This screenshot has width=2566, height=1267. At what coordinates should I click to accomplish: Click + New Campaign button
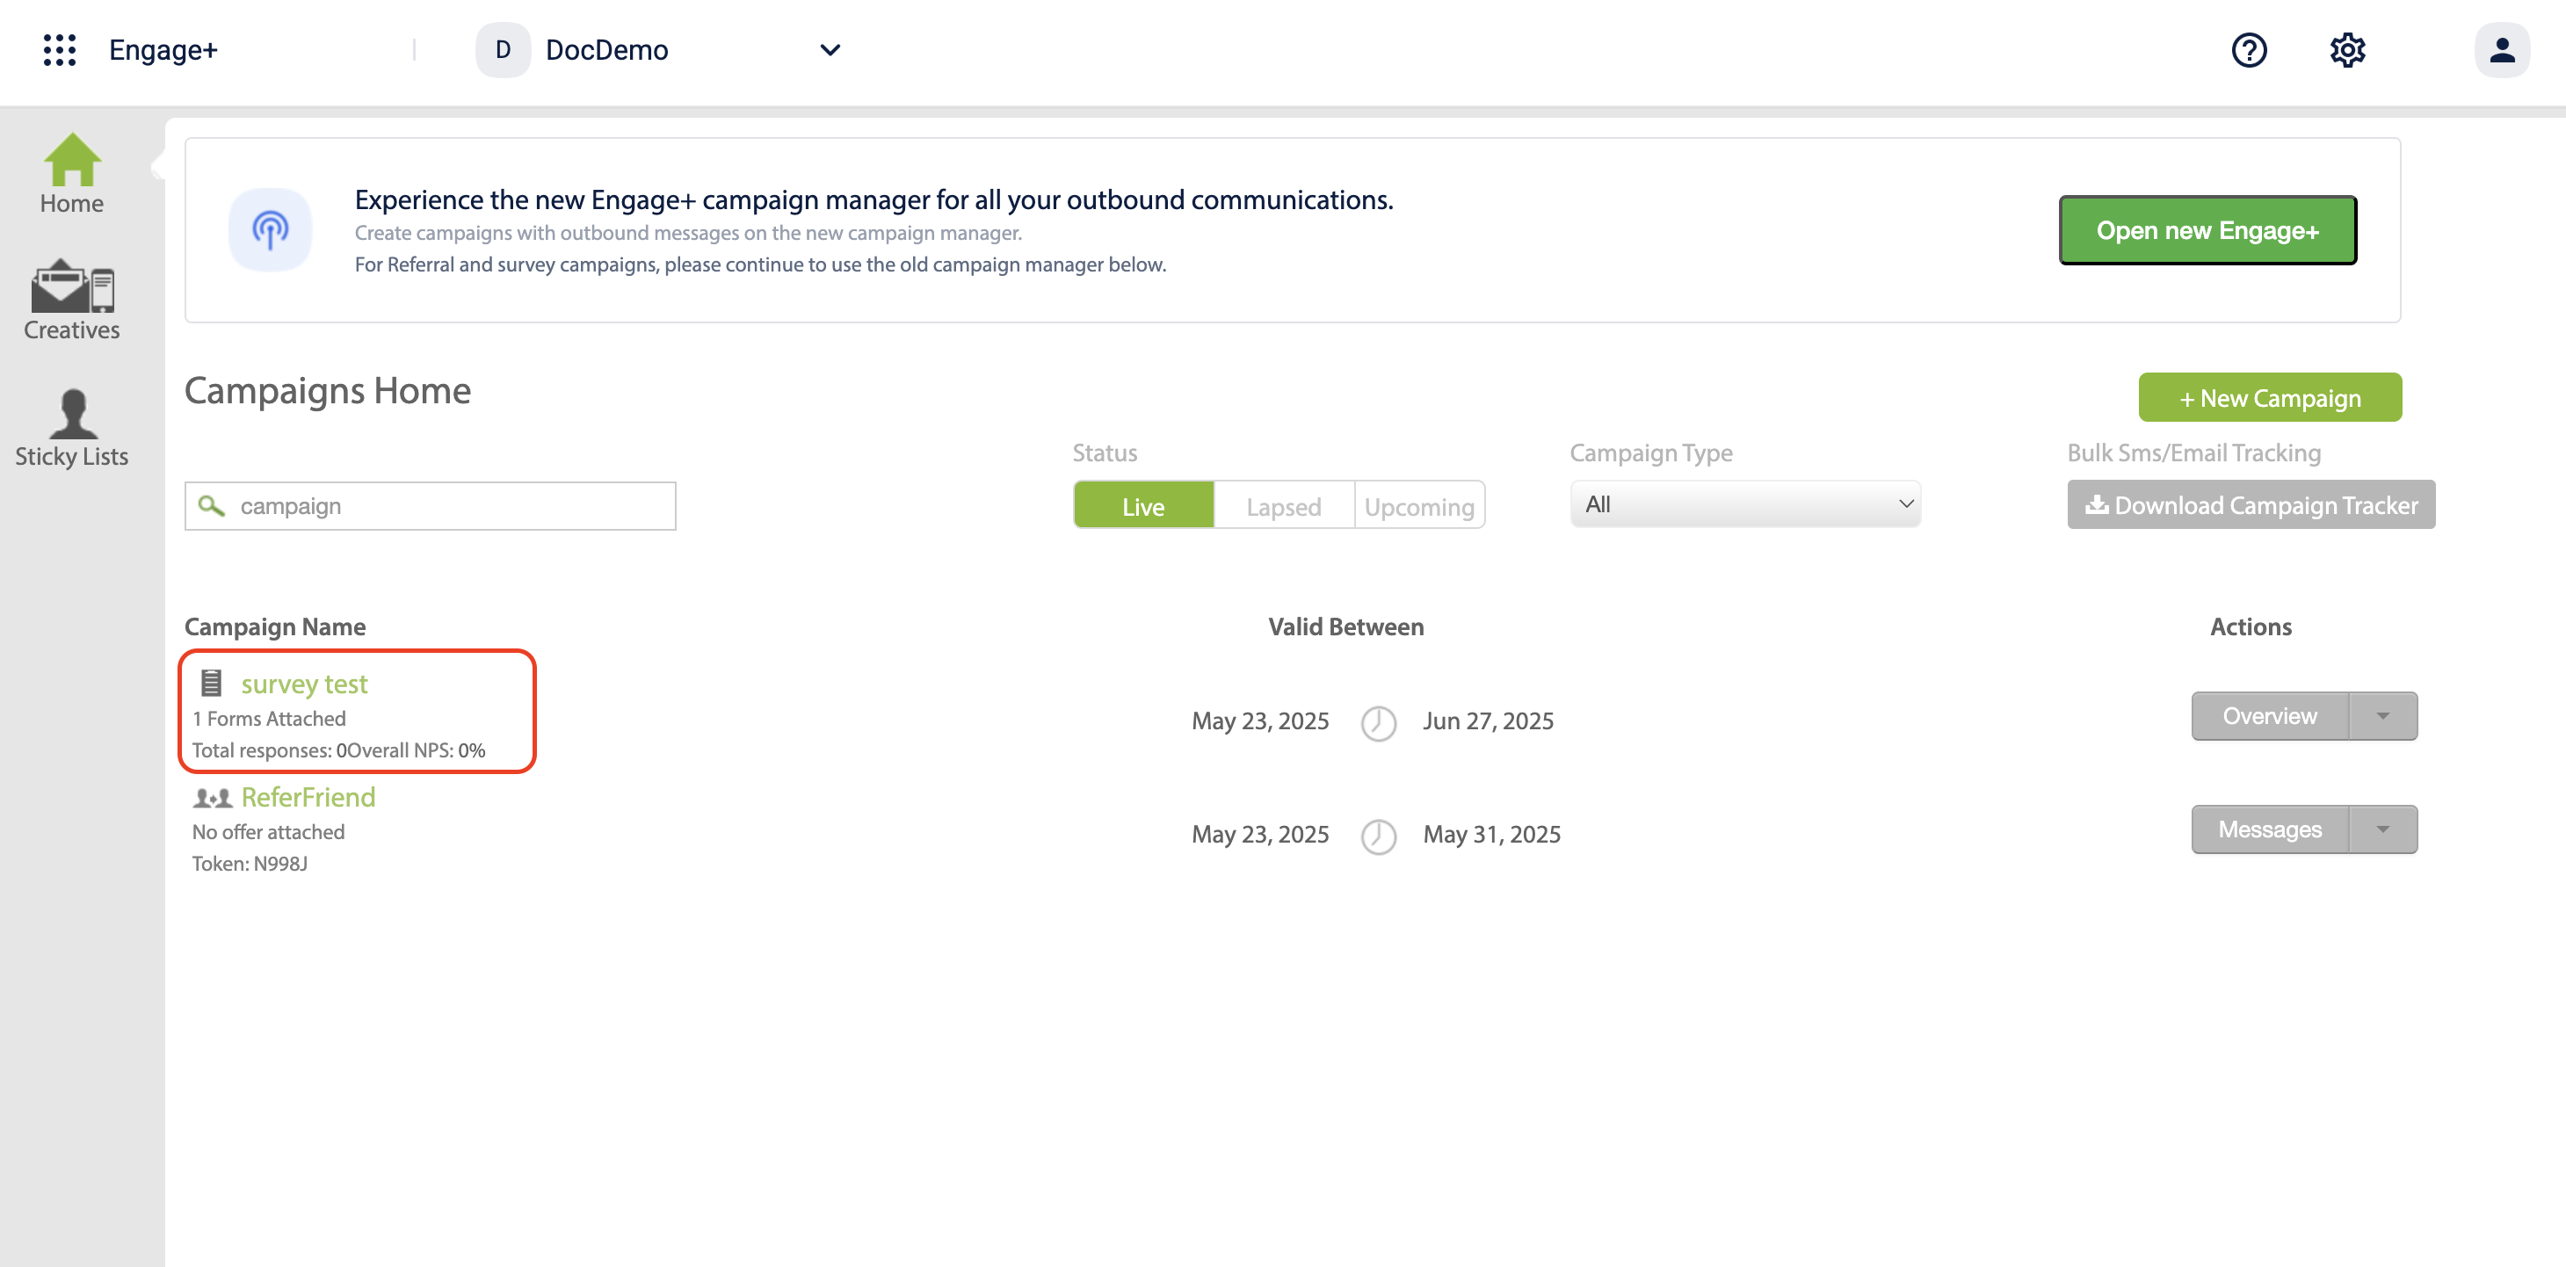(x=2269, y=398)
